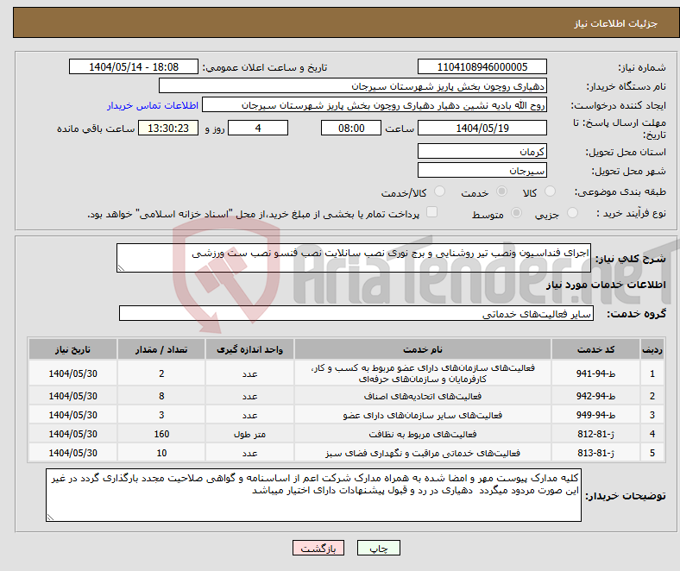Click the announcement date field 1404/05/14 - 18:08
Viewport: 680px width, 571px height.
[134, 66]
